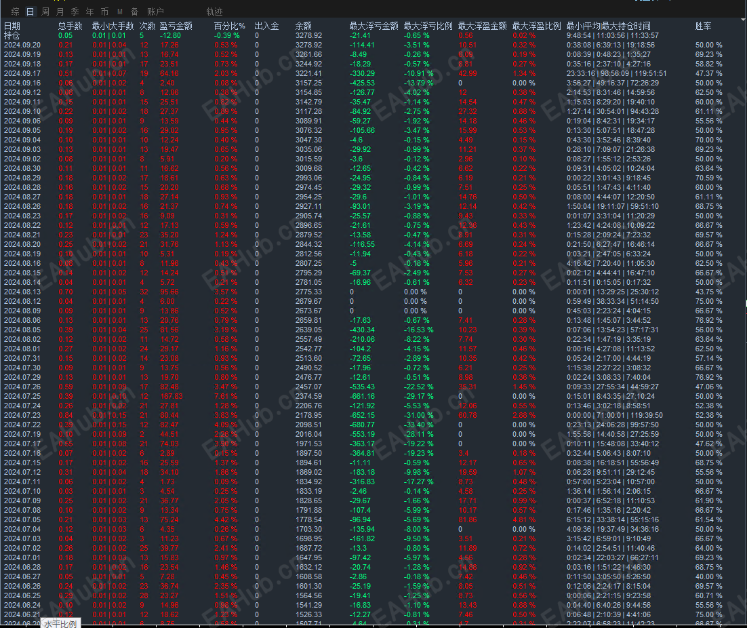Click the 盈亏金额 column header
Viewport: 747px width, 628px height.
176,26
